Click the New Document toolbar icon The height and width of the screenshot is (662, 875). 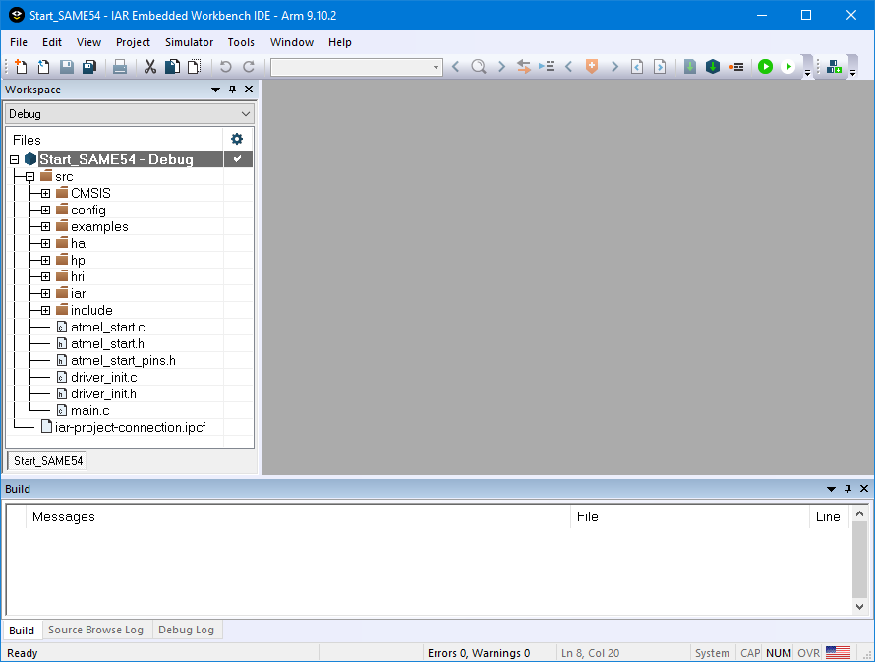[21, 67]
